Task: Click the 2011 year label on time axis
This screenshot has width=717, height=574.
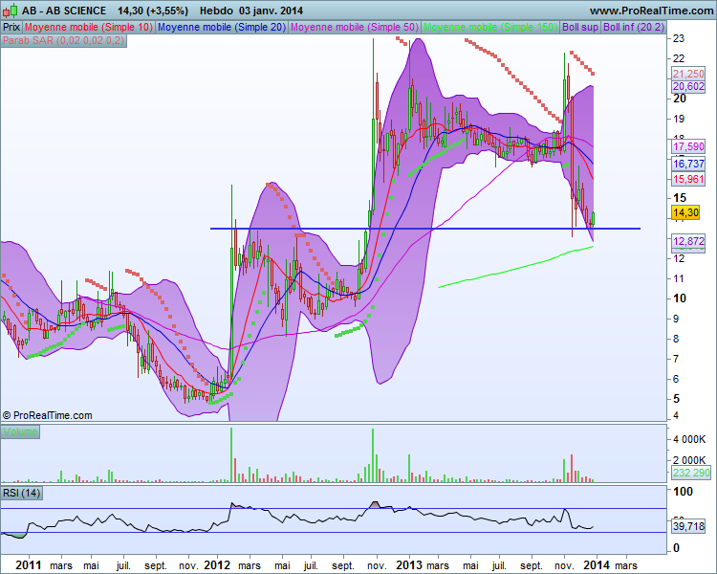Action: [x=28, y=565]
